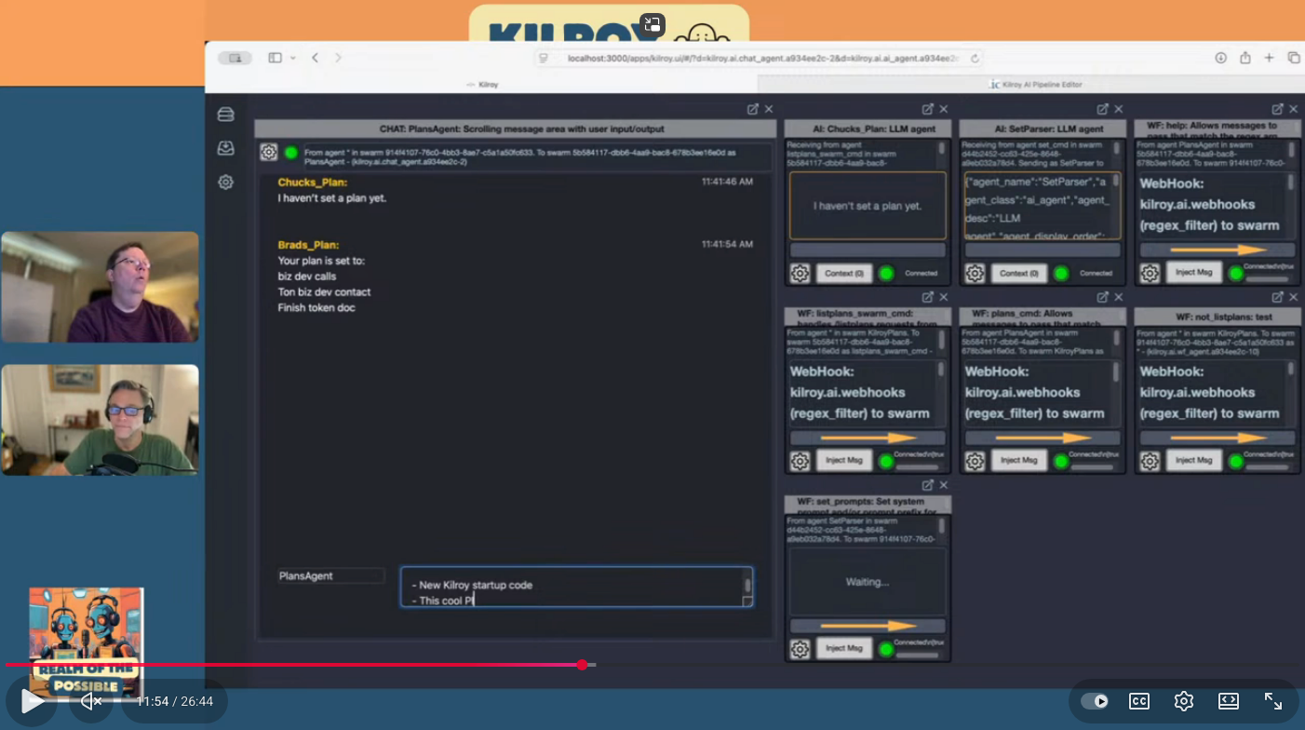Open picture-in-picture icon above the video
Image resolution: width=1305 pixels, height=730 pixels.
(652, 24)
